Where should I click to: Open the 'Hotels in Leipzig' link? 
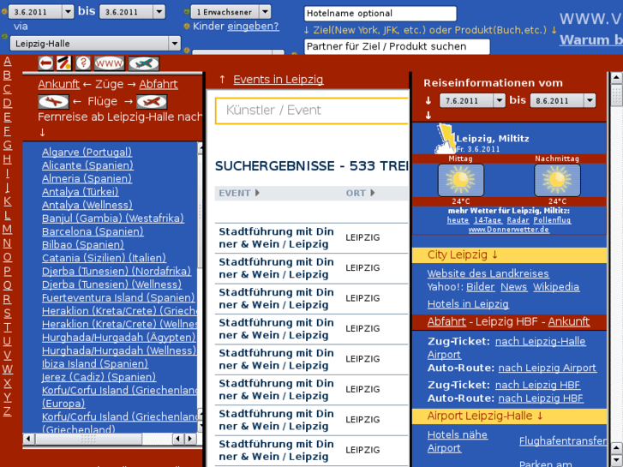pyautogui.click(x=468, y=304)
